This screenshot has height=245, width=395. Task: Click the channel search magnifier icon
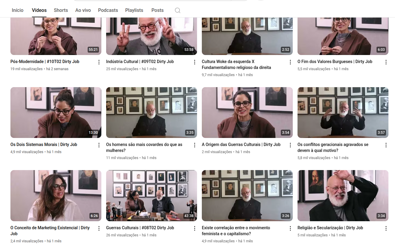click(177, 10)
